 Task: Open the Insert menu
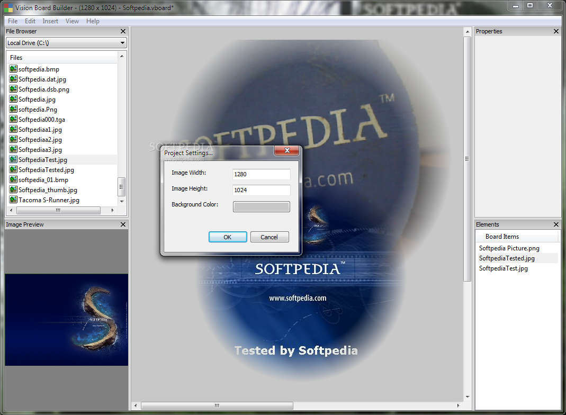[50, 21]
